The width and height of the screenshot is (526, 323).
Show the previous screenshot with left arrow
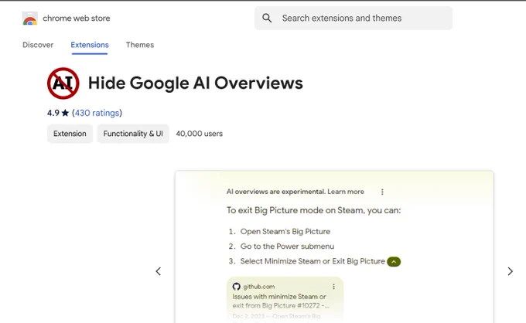coord(159,271)
